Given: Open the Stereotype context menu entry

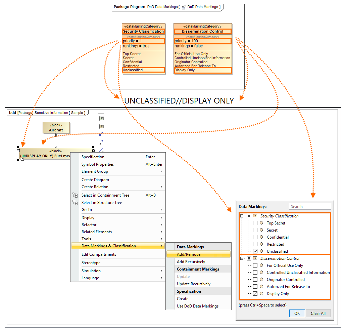Looking at the screenshot, I should click(x=118, y=263).
